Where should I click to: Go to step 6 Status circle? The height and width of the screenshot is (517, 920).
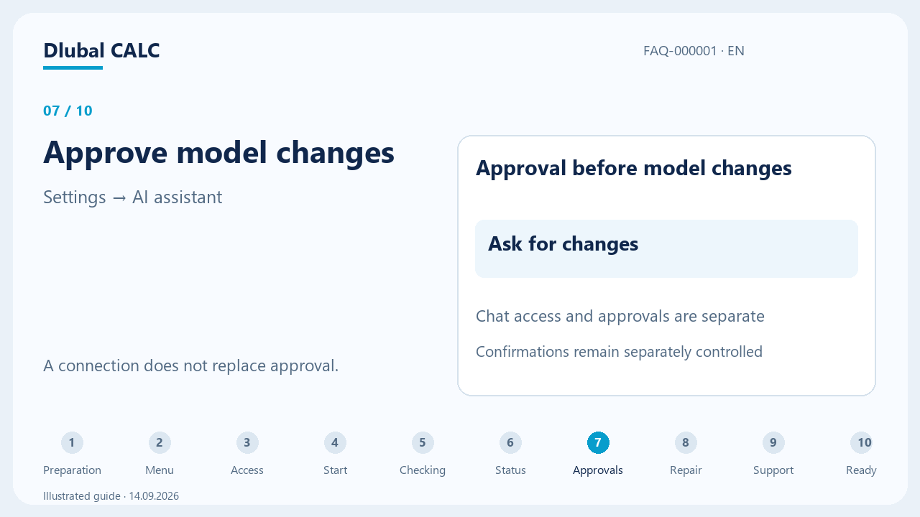click(510, 443)
